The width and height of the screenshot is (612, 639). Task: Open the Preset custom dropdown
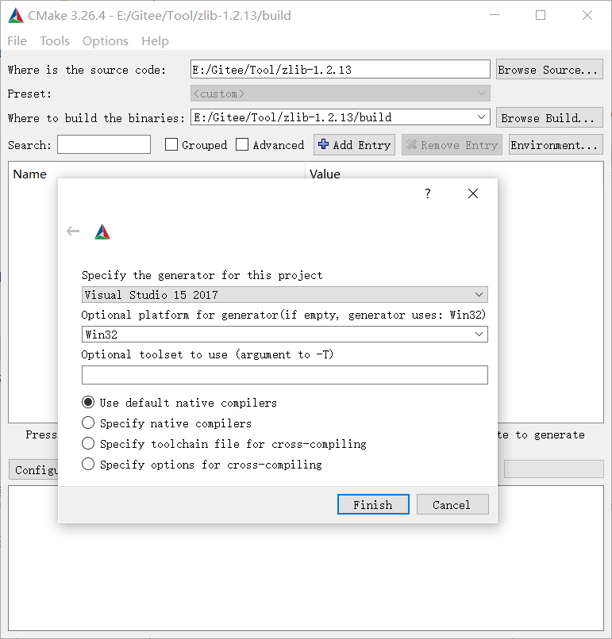(x=341, y=94)
